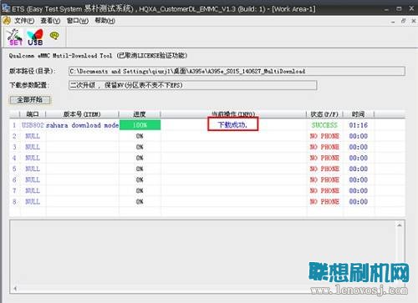Click the 下载成功 info text in row 1

pyautogui.click(x=232, y=124)
